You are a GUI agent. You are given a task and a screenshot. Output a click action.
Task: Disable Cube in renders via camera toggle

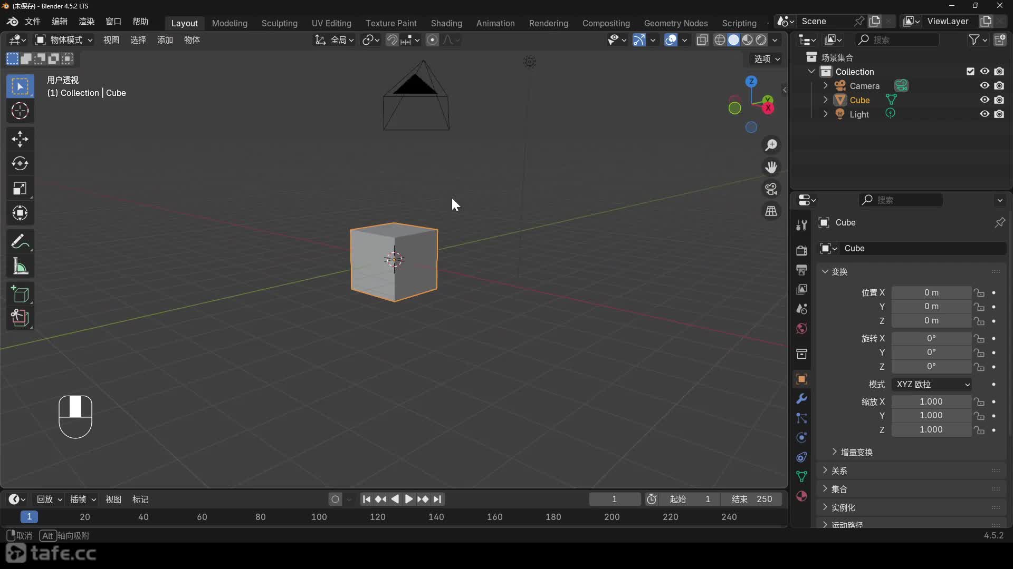(1000, 100)
